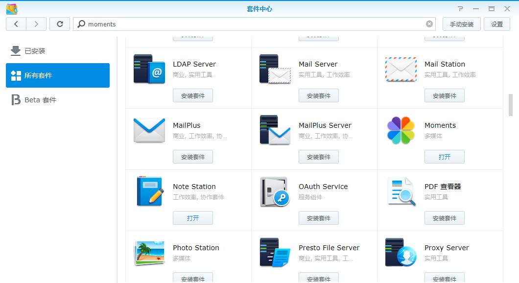Screen dimensions: 519x283
Task: Click the vertical scrollbar thumb
Action: tap(511, 105)
